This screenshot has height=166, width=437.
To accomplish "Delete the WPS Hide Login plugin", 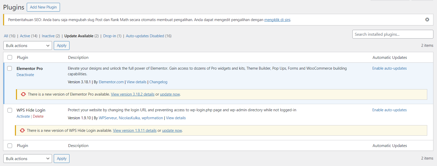I will [x=38, y=116].
